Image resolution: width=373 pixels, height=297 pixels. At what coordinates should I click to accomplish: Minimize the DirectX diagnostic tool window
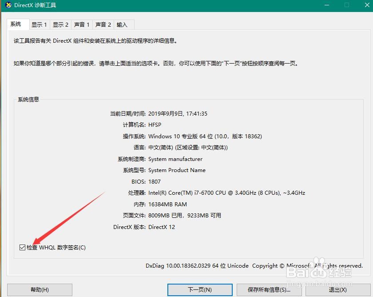click(x=327, y=5)
